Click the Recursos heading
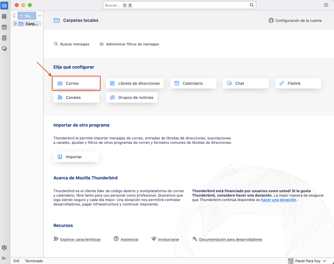The width and height of the screenshot is (334, 264). [x=63, y=225]
